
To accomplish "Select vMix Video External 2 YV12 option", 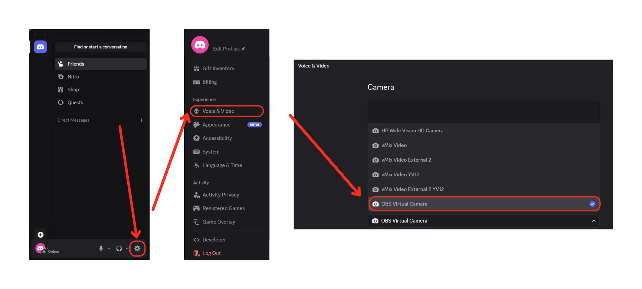I will (484, 189).
